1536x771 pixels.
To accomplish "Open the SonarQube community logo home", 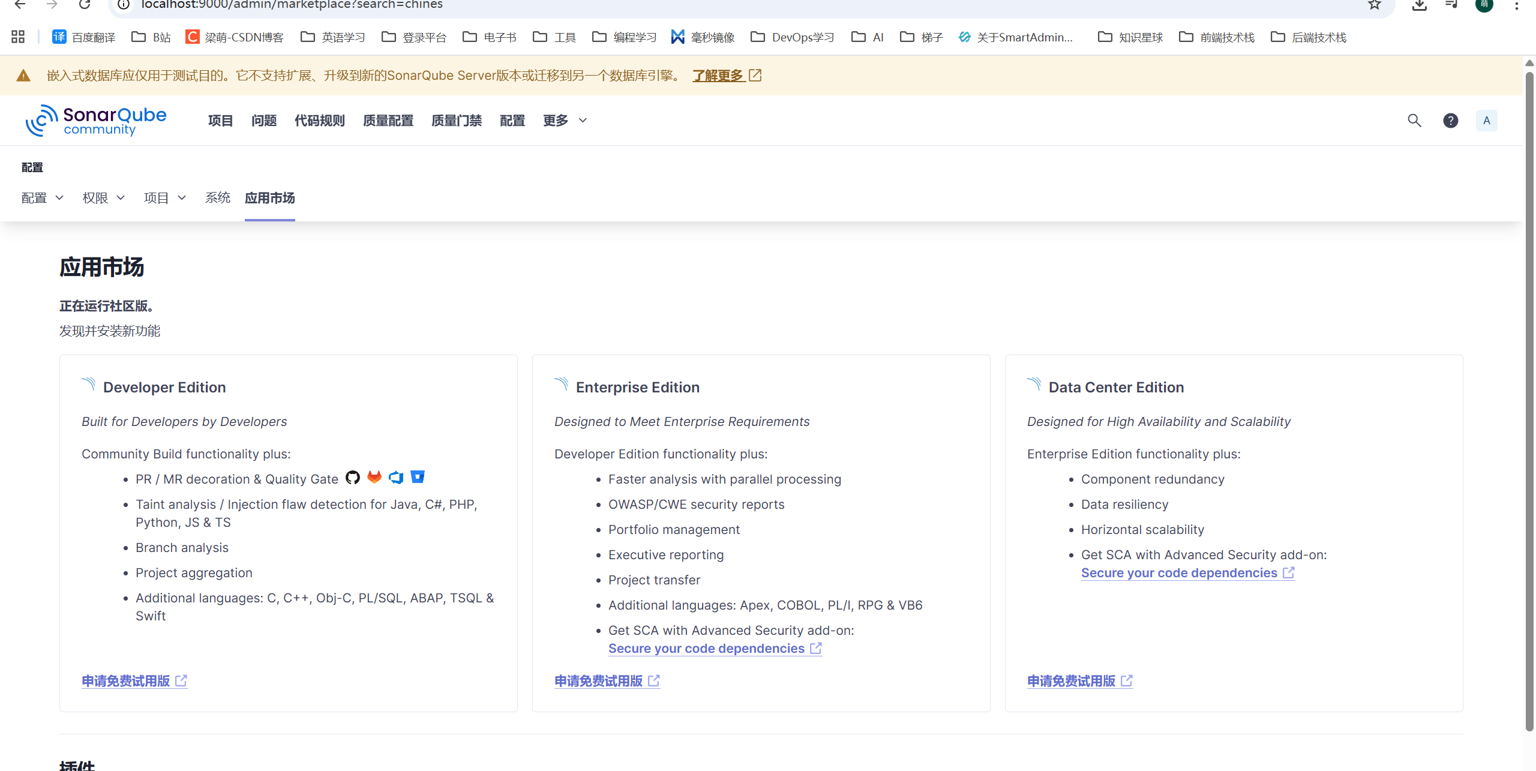I will pos(96,121).
